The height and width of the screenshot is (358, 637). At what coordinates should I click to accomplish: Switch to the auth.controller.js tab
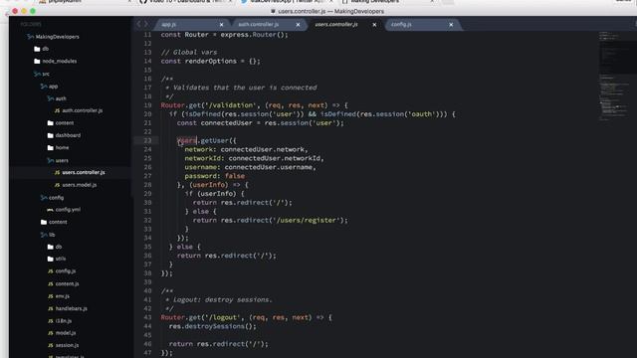259,25
